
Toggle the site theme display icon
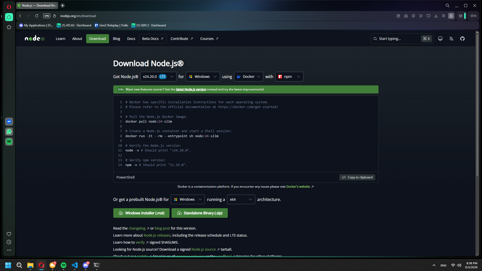[440, 39]
